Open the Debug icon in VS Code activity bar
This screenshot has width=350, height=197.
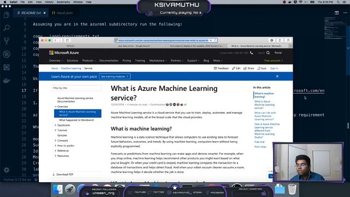click(x=7, y=54)
